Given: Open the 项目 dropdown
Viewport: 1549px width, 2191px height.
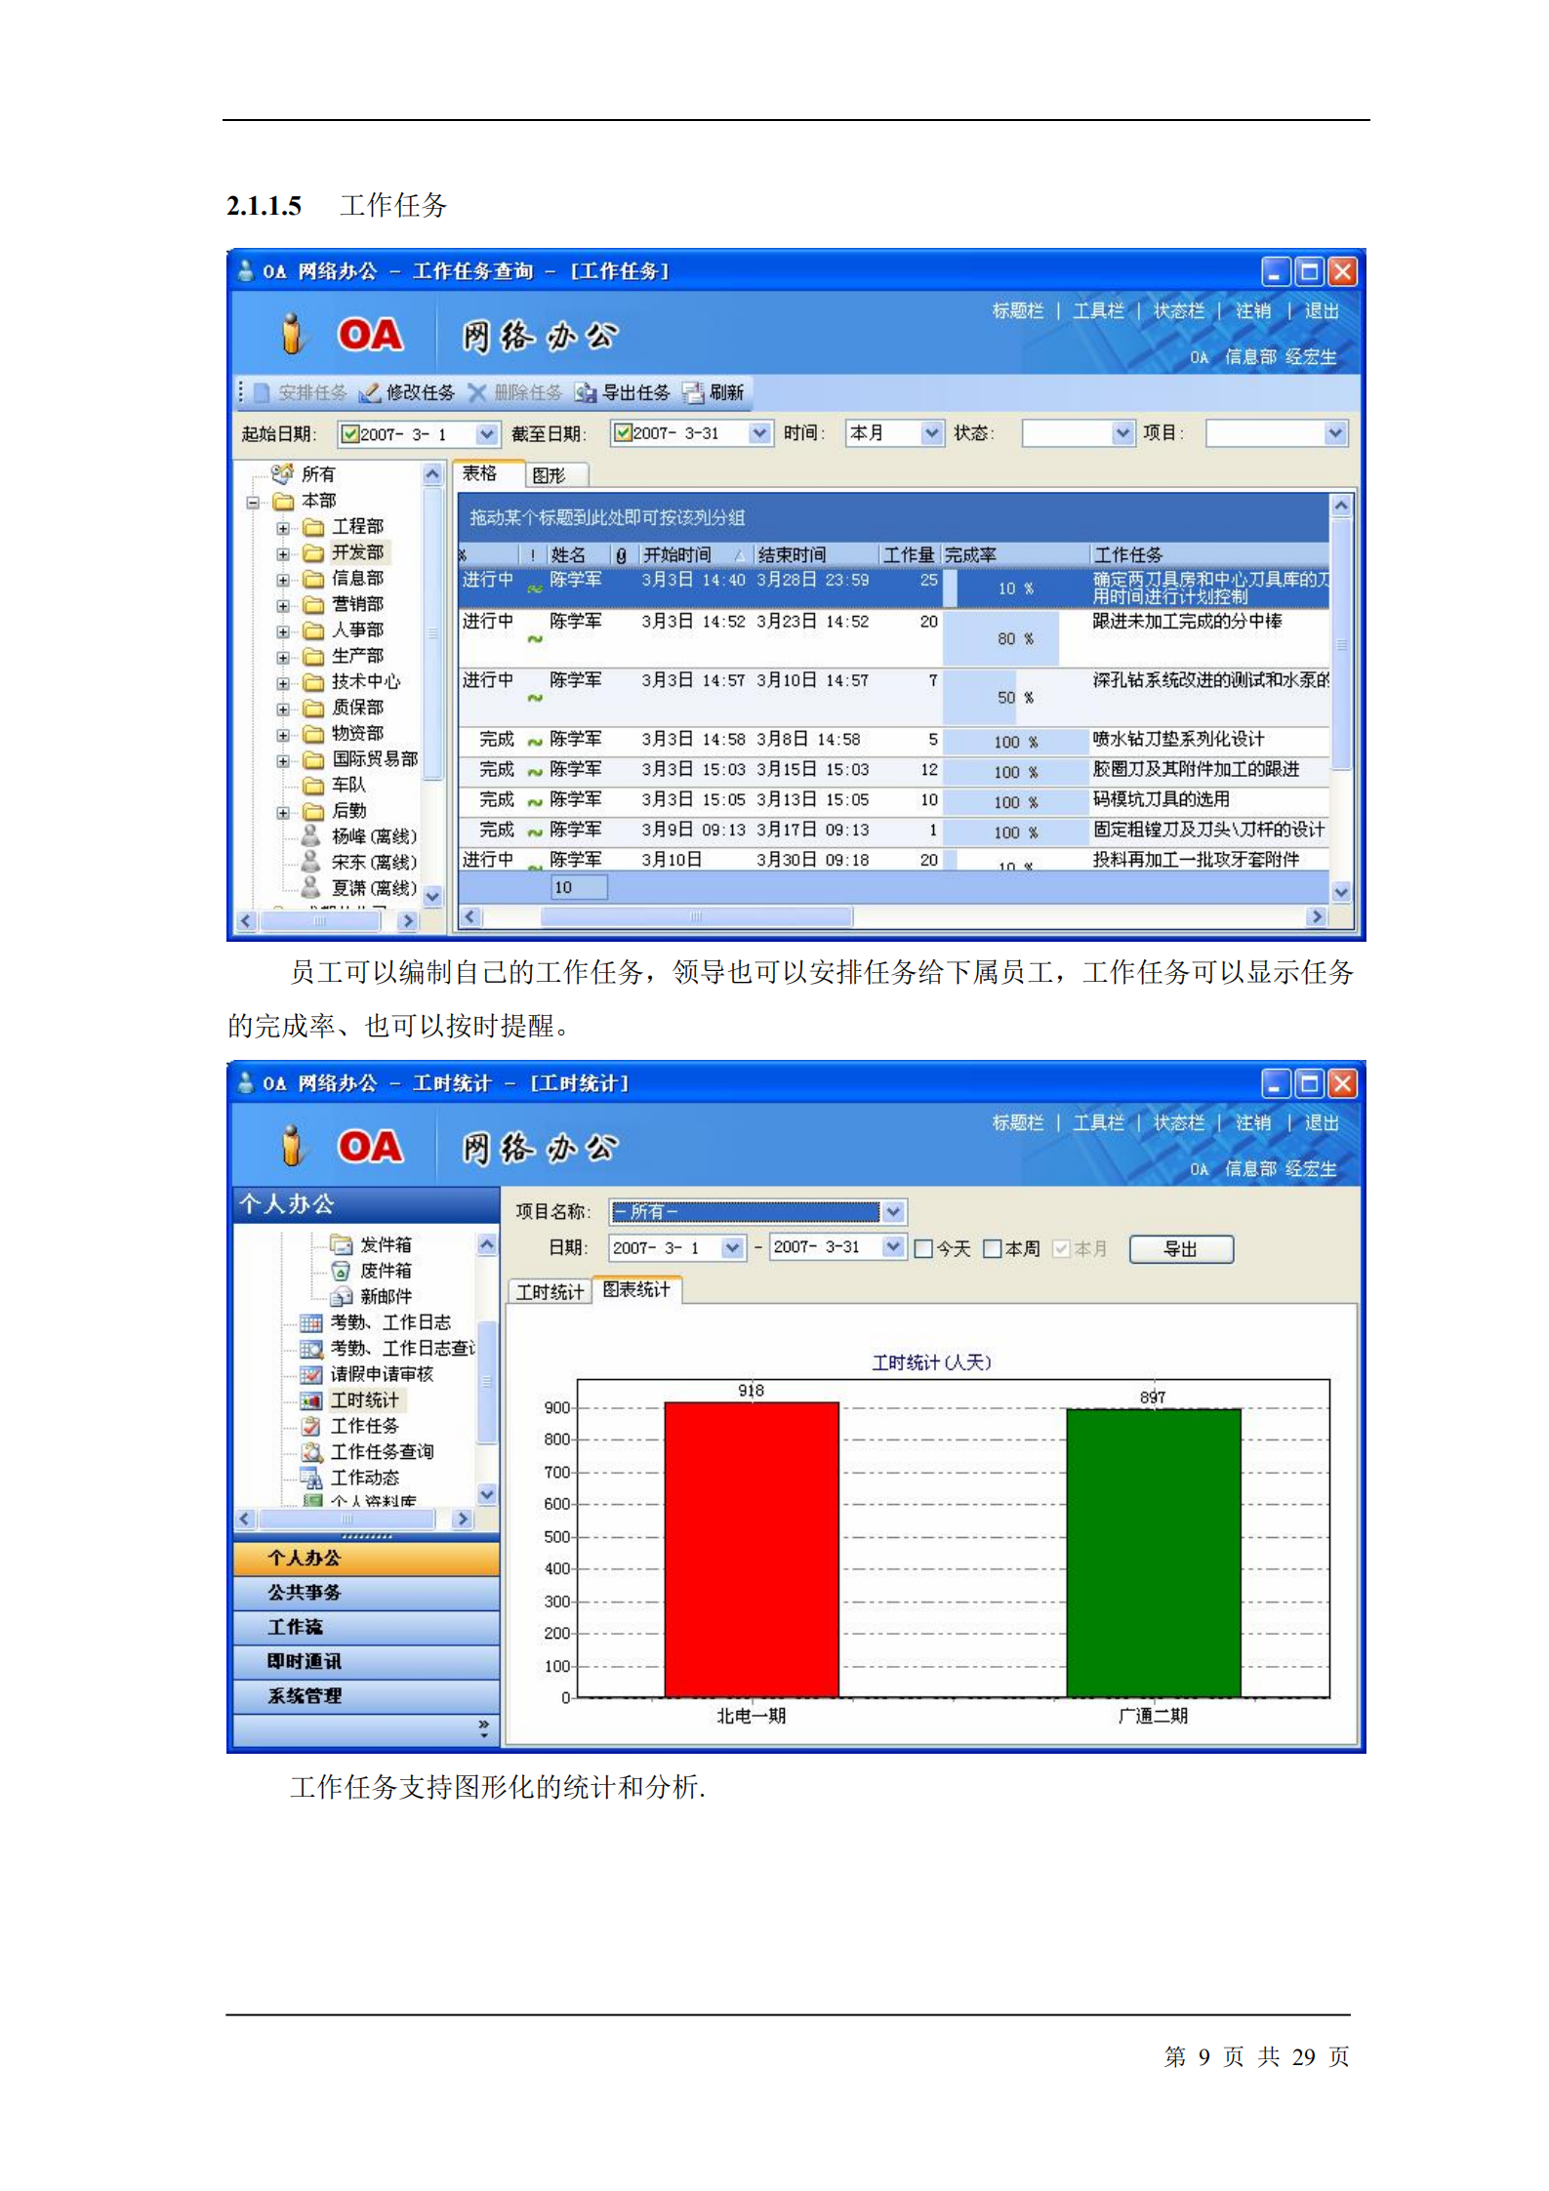Looking at the screenshot, I should coord(1335,433).
